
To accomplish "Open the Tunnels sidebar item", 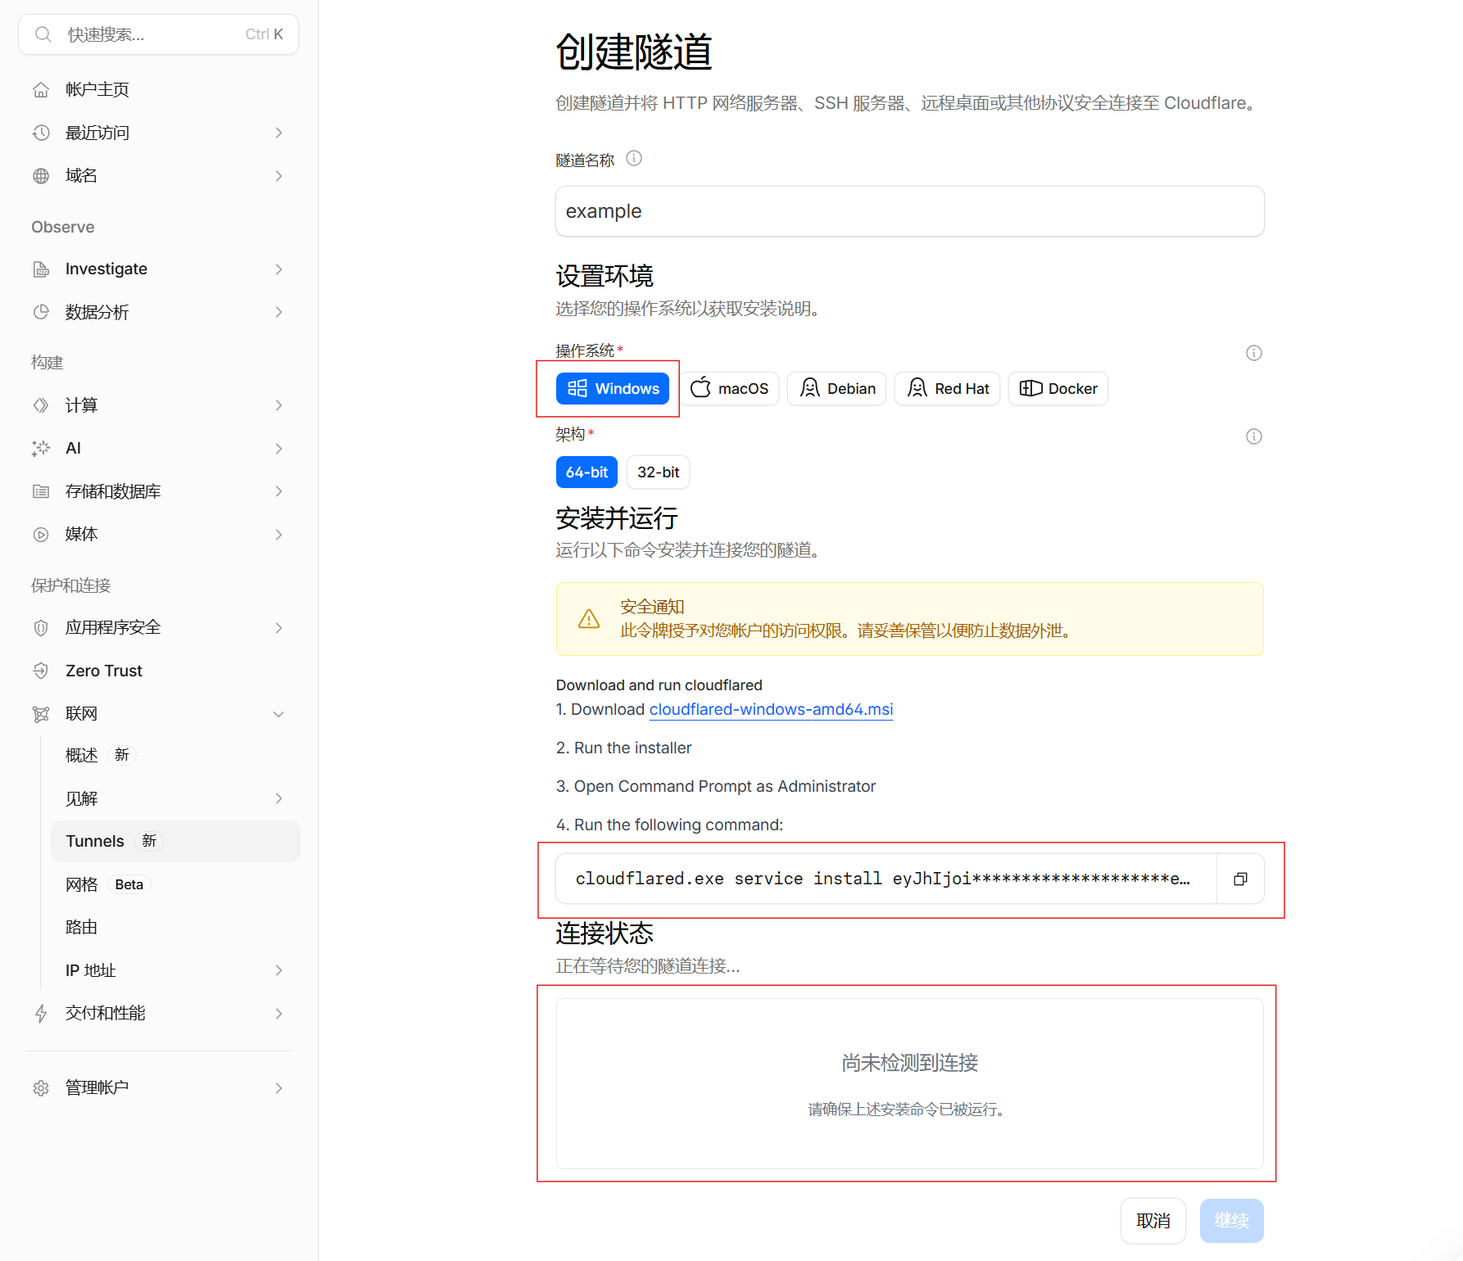I will pyautogui.click(x=175, y=841).
